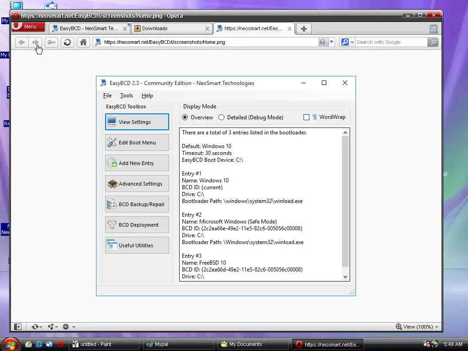
Task: Close the EasyBCD - NeoSmart tab
Action: coord(125,29)
